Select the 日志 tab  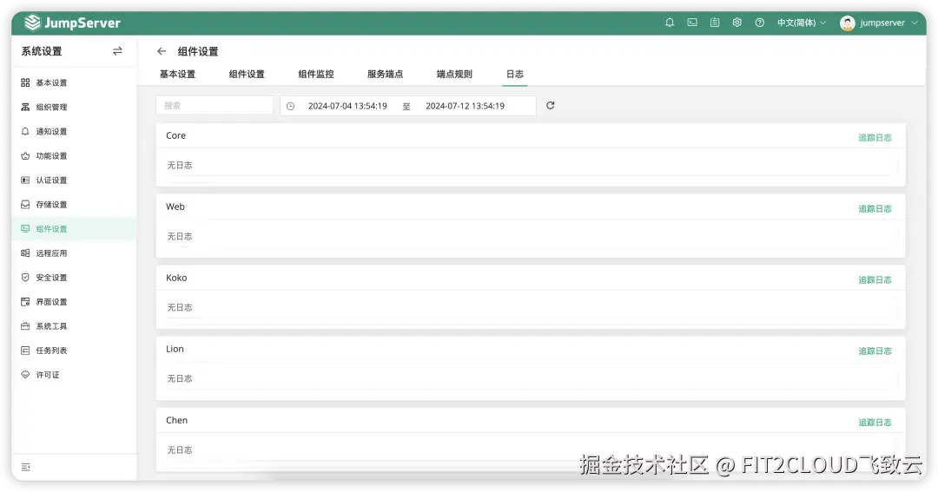515,74
